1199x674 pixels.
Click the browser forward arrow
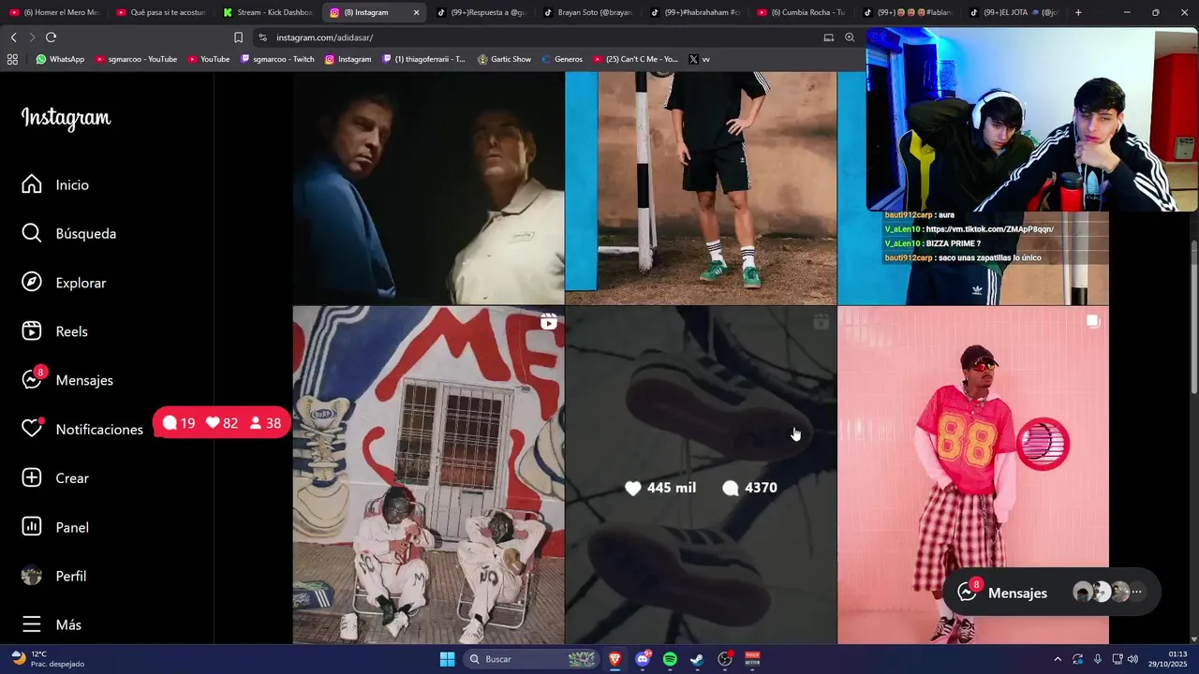pyautogui.click(x=32, y=37)
